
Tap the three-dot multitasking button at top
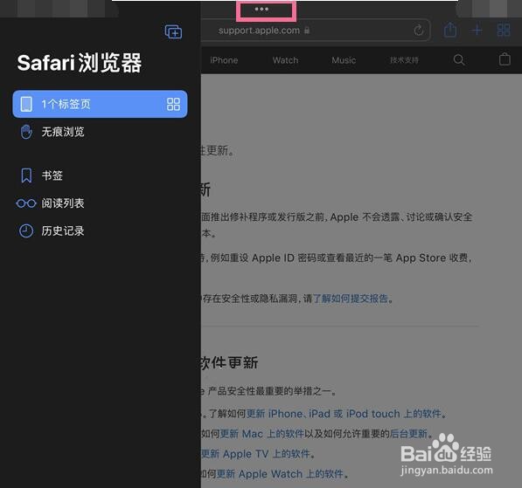pos(261,10)
